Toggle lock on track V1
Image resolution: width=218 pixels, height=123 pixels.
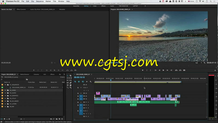point(78,99)
